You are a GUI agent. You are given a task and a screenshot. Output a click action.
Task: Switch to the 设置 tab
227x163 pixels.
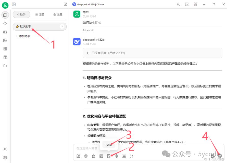pyautogui.click(x=58, y=15)
